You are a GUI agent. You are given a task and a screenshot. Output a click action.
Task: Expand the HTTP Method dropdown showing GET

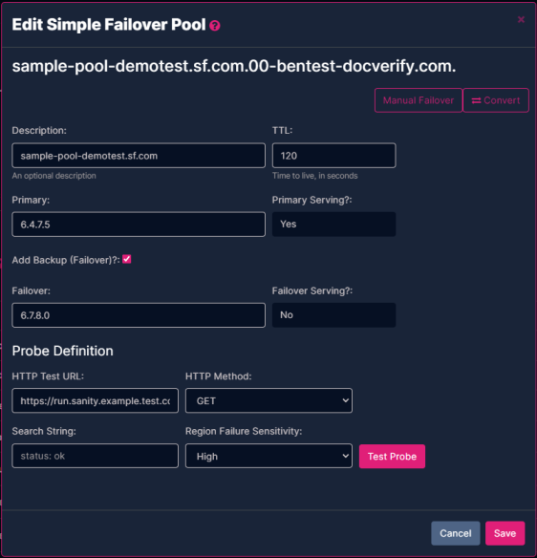point(268,400)
